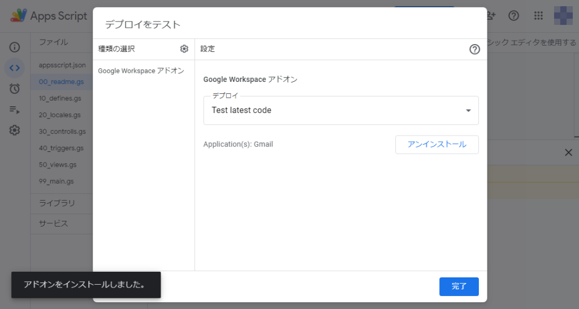This screenshot has height=309, width=579.
Task: Click the デプロイをテスト dialog title
Action: (143, 25)
